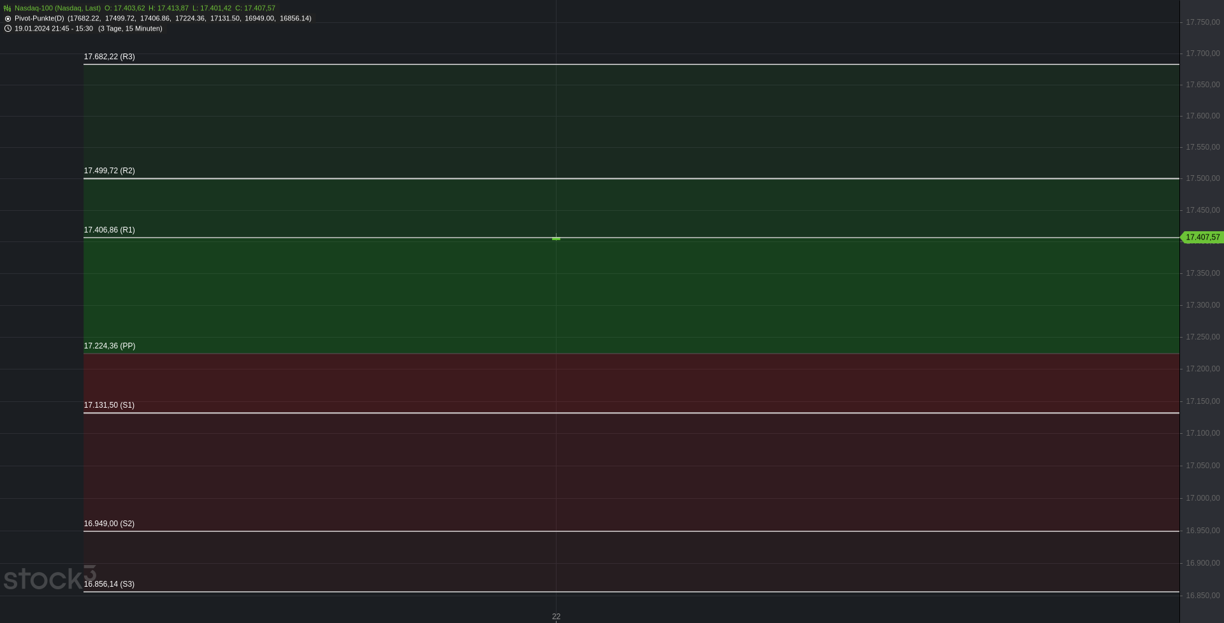Select the 17.682,22 (R3) pivot line label

[x=109, y=57]
